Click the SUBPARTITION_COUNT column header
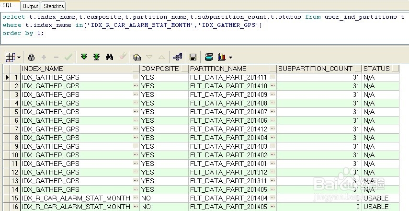The width and height of the screenshot is (409, 211). pos(315,69)
